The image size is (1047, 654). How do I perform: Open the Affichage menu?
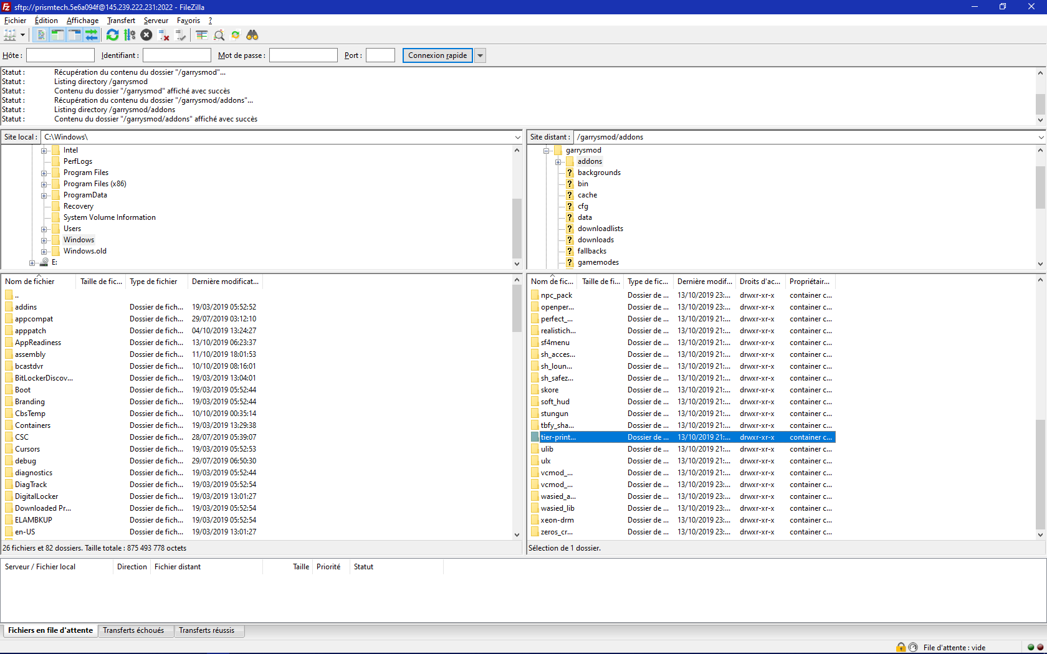click(x=82, y=21)
